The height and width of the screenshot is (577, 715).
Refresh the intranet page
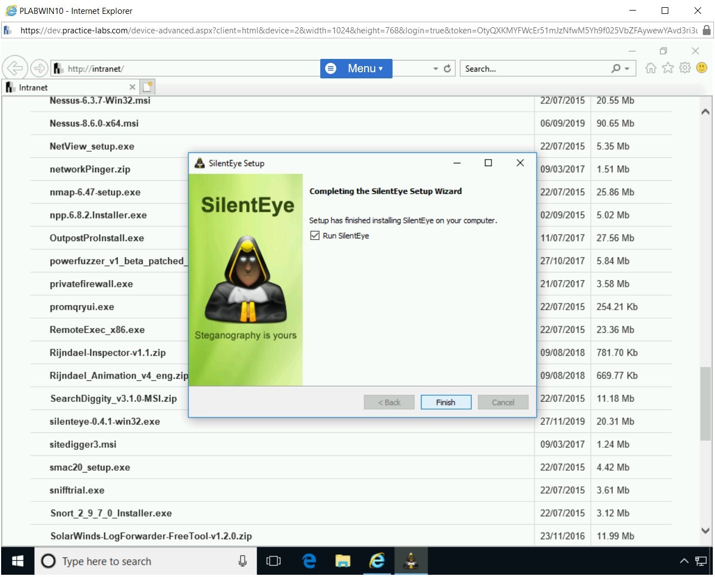click(x=447, y=68)
